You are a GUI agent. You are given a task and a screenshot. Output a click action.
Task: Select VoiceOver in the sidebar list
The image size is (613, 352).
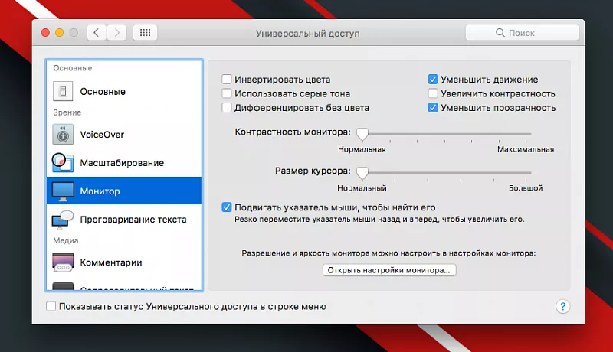tap(124, 135)
